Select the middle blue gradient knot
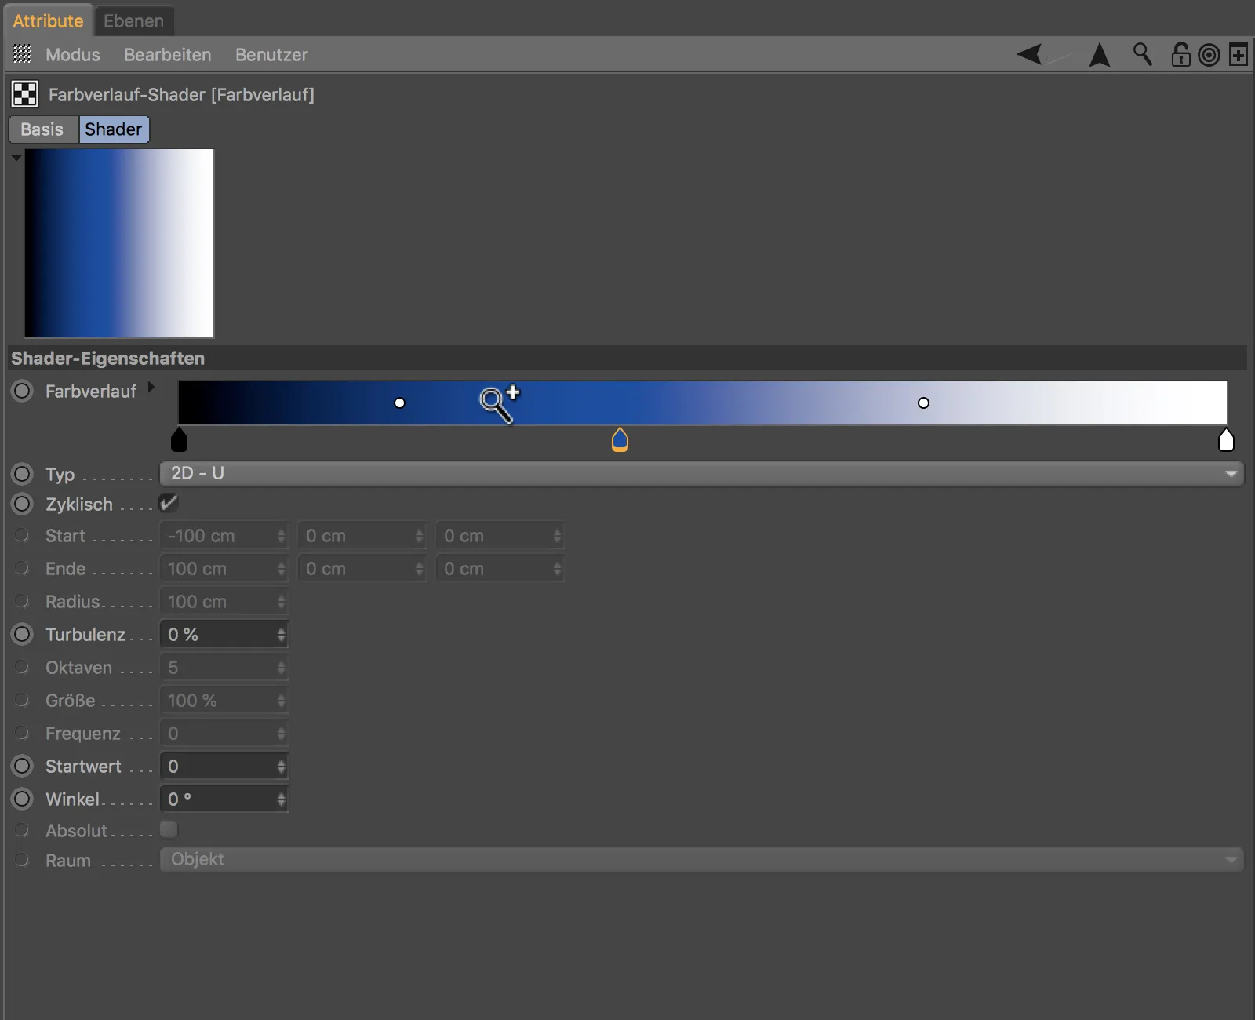Viewport: 1255px width, 1020px height. (620, 440)
